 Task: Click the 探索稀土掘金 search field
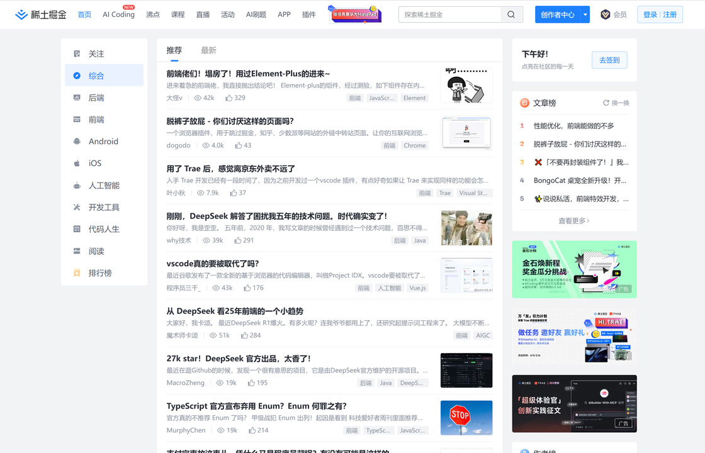pyautogui.click(x=449, y=14)
